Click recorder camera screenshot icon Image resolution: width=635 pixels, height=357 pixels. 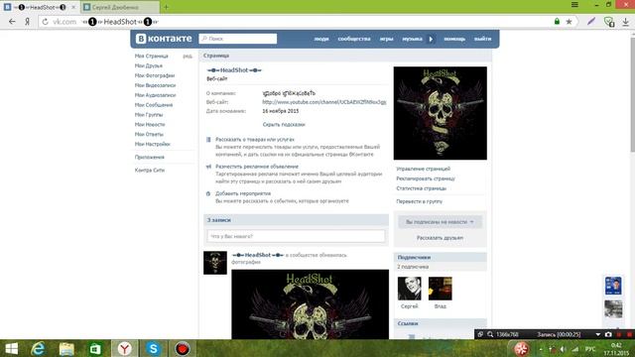coord(608,334)
